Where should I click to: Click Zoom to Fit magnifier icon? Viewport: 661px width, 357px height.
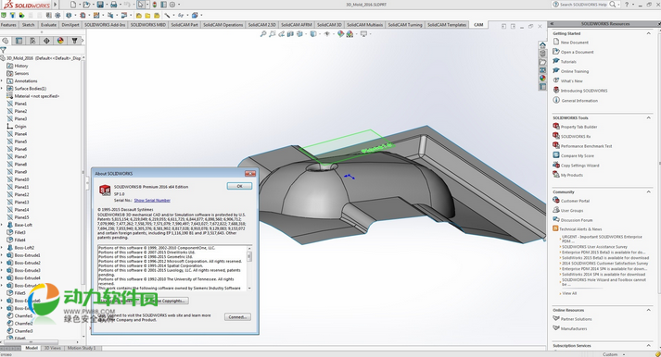point(263,33)
